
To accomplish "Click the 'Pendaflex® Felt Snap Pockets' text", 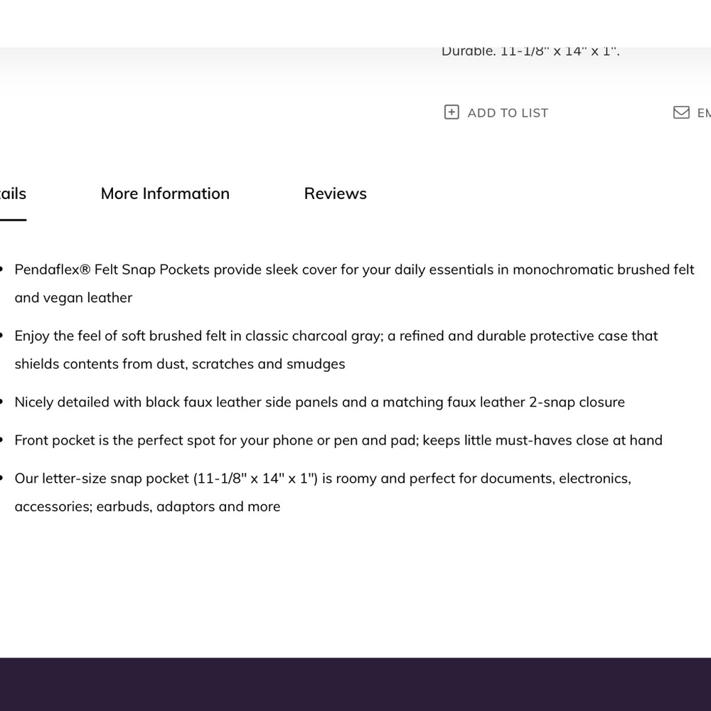I will pyautogui.click(x=112, y=269).
